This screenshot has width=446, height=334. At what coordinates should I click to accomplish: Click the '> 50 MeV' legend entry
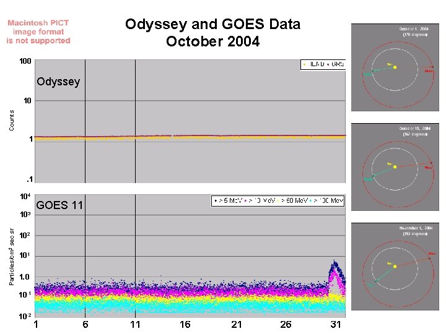[x=292, y=201]
